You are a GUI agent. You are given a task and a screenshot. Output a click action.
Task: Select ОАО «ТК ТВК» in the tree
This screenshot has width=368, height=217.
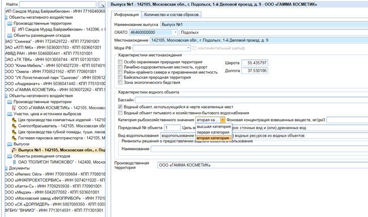pyautogui.click(x=52, y=59)
